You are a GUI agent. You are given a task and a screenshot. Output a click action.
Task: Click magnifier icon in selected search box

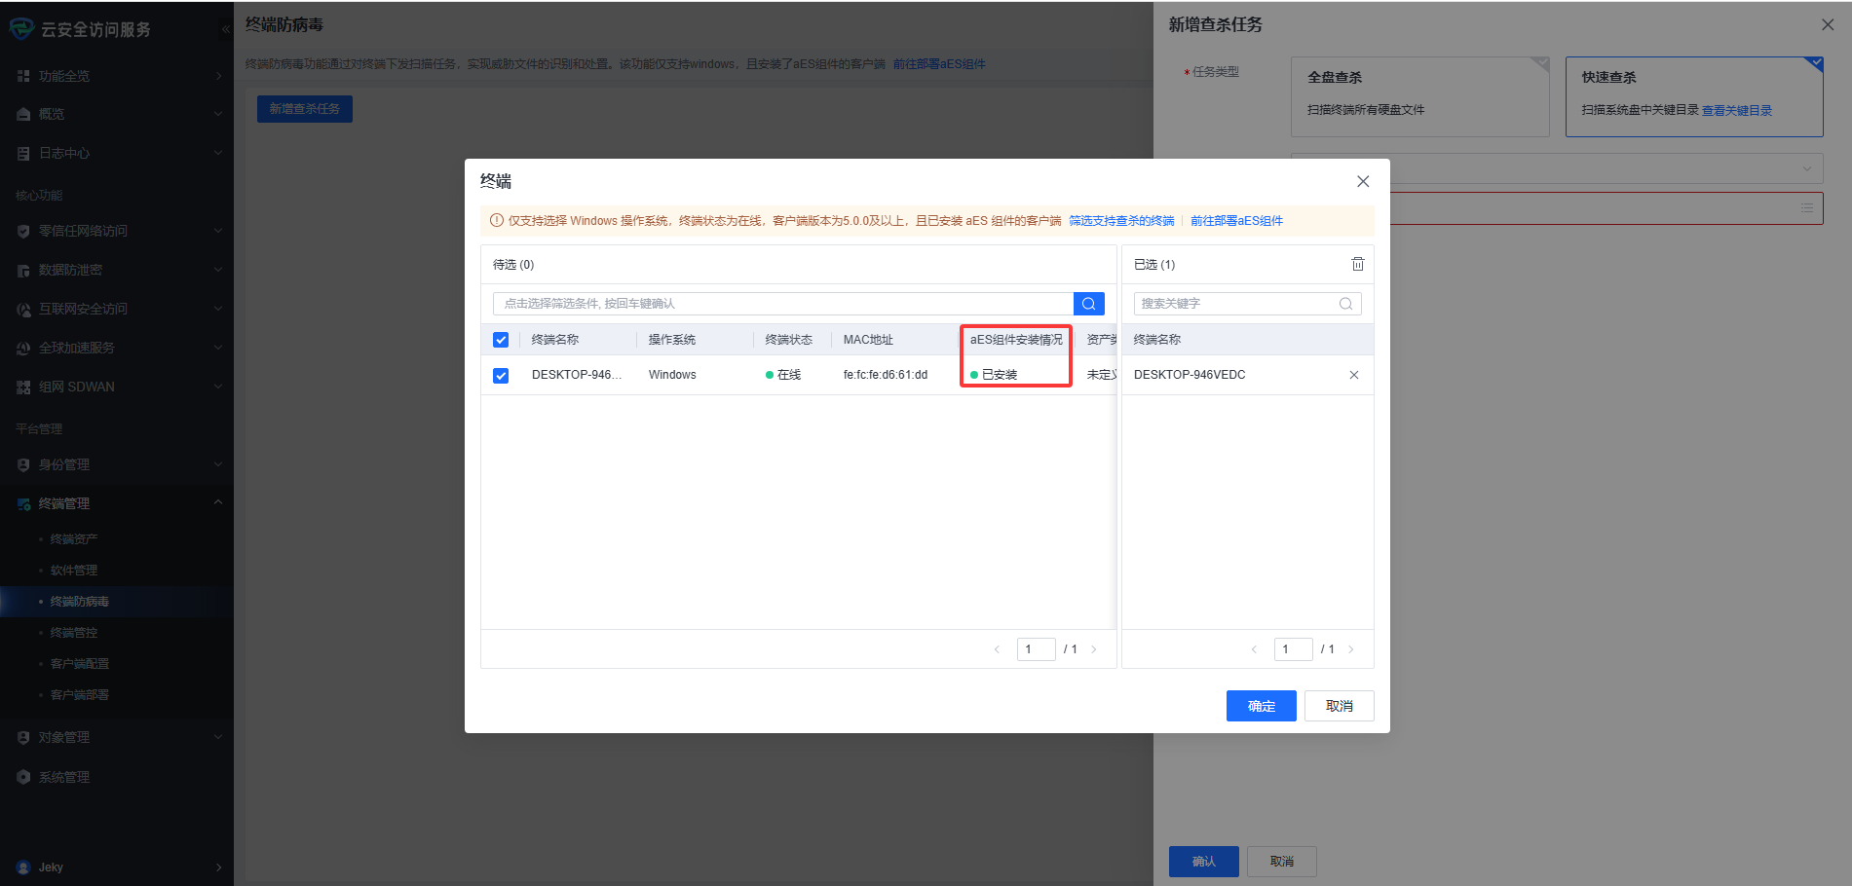click(x=1345, y=304)
